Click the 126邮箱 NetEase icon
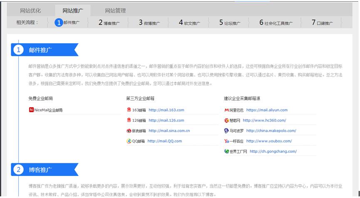360x198 pixels. (x=129, y=120)
